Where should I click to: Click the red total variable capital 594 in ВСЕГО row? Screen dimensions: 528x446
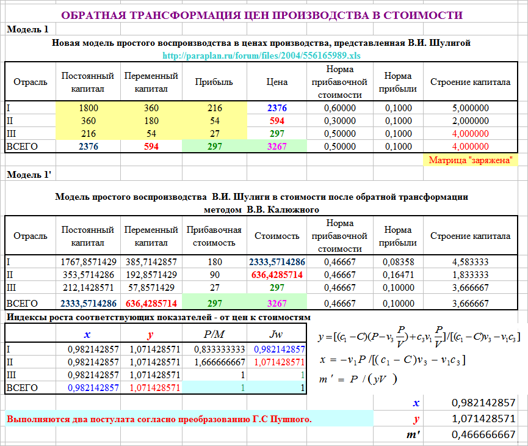pos(151,146)
